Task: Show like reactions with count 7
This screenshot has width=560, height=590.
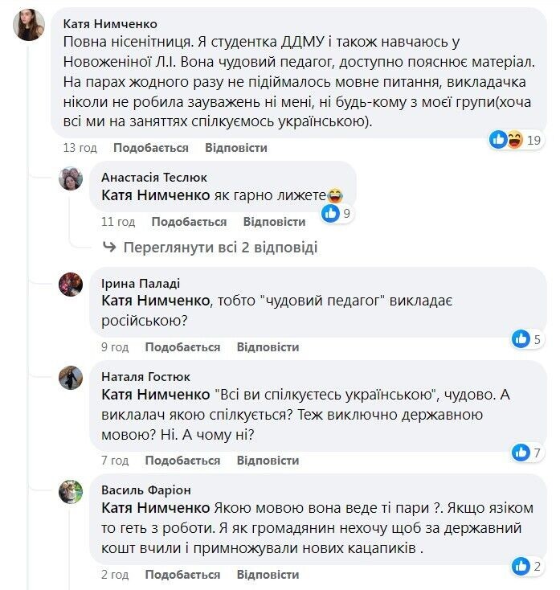Action: click(521, 453)
